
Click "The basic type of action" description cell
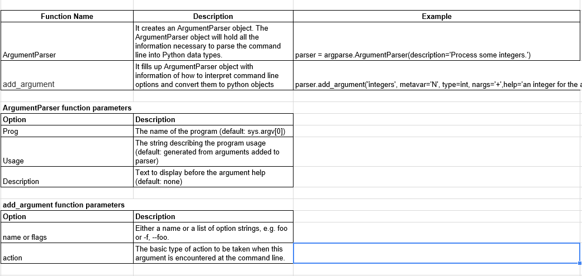[213, 253]
